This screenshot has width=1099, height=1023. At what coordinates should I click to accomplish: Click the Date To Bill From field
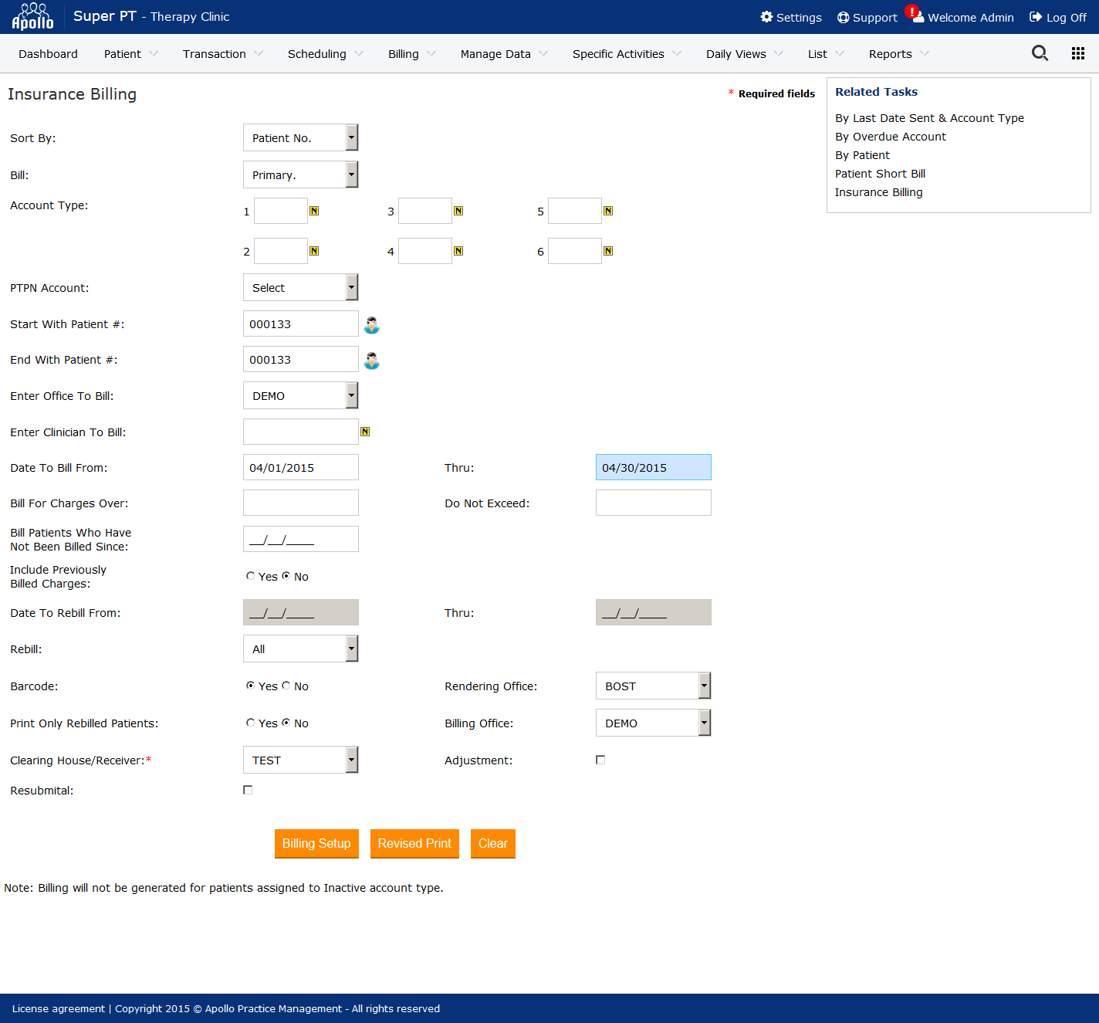point(300,467)
